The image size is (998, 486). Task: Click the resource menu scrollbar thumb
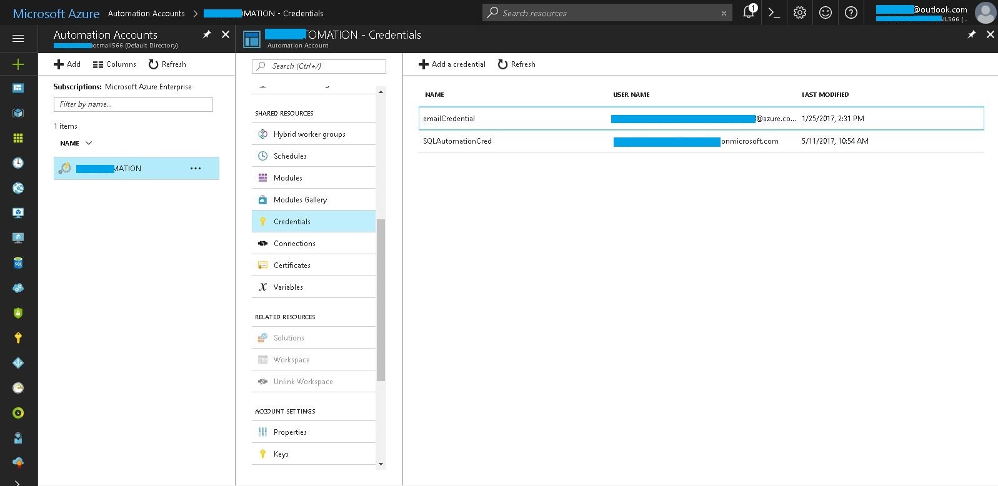[x=381, y=300]
